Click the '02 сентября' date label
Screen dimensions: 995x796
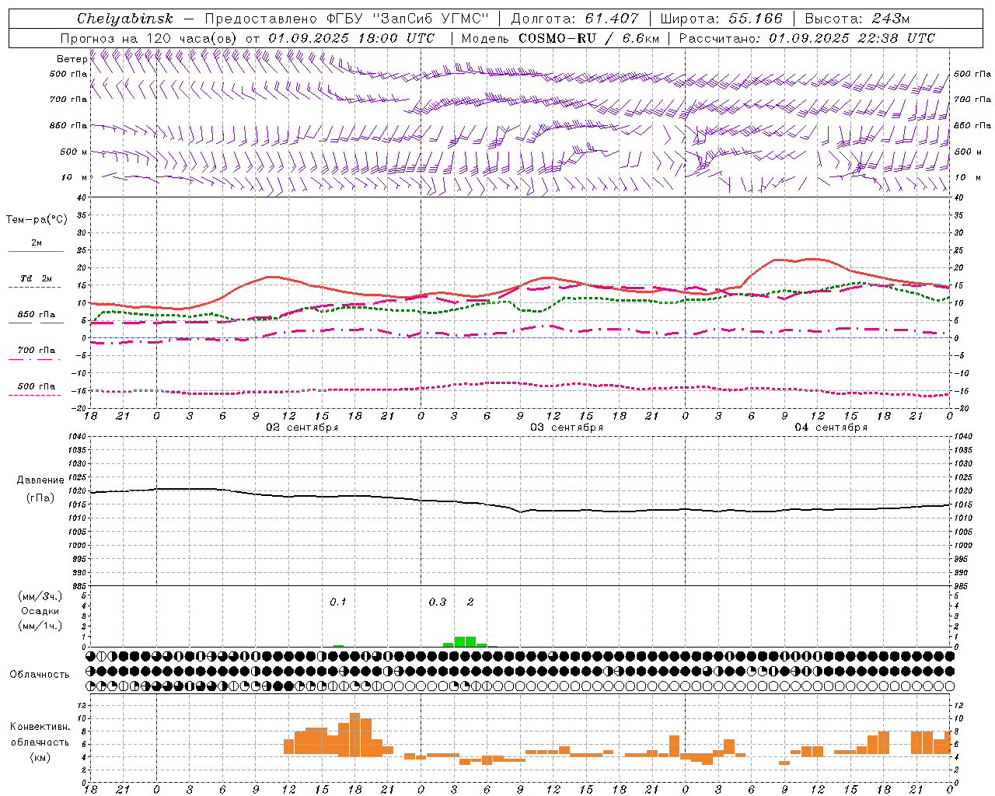point(302,428)
